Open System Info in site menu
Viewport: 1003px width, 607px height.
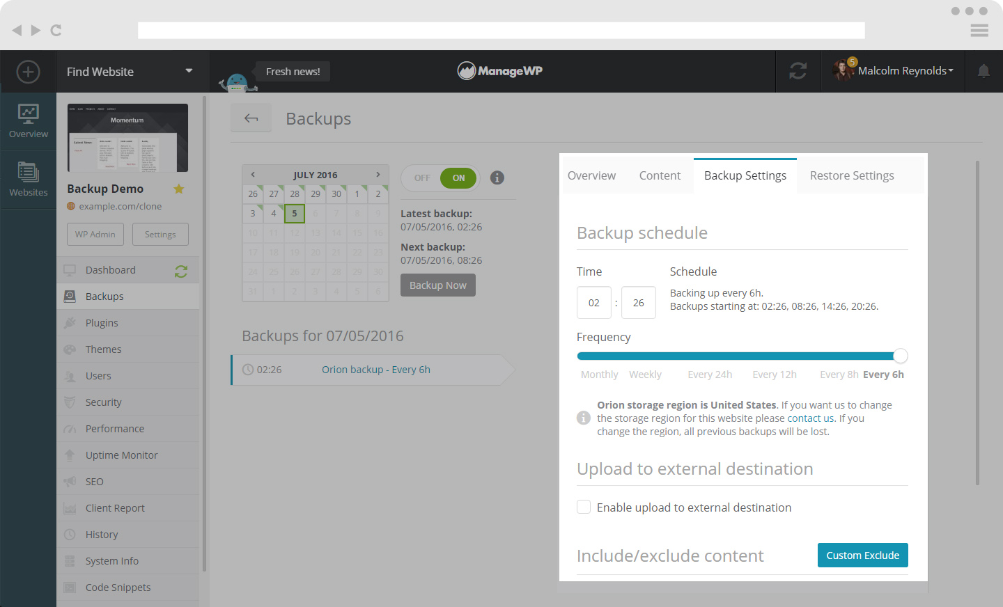128,561
